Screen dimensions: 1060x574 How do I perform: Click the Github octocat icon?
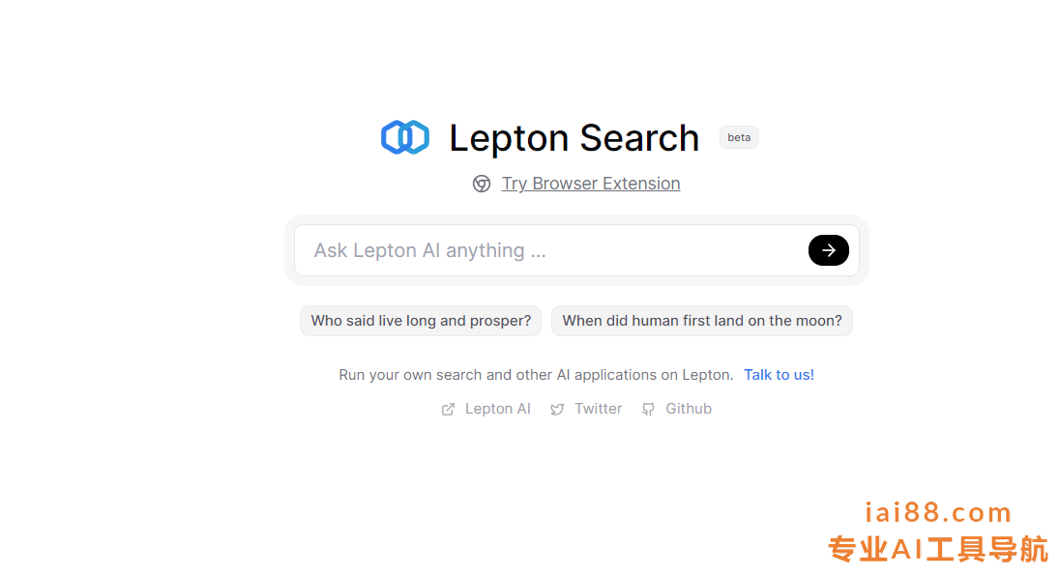pyautogui.click(x=648, y=409)
